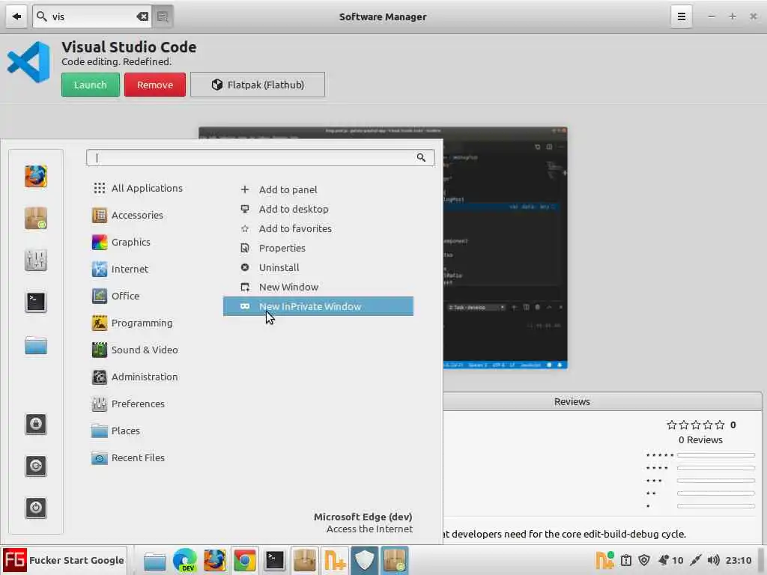
Task: Click the back arrow in Software Manager
Action: [16, 16]
